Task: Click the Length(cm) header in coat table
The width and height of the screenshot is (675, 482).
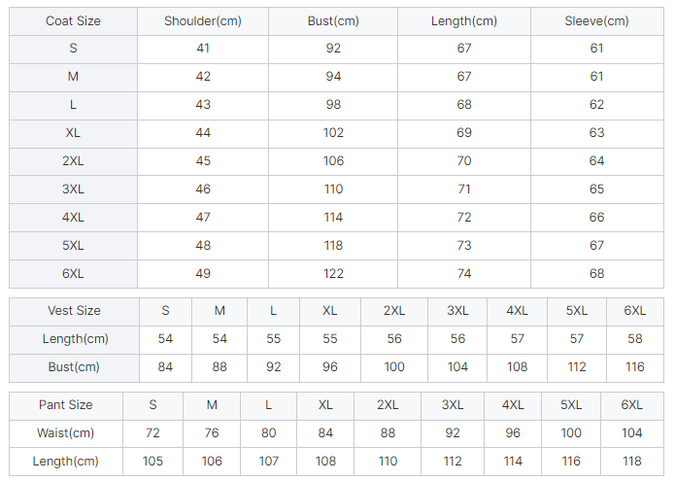Action: [464, 21]
